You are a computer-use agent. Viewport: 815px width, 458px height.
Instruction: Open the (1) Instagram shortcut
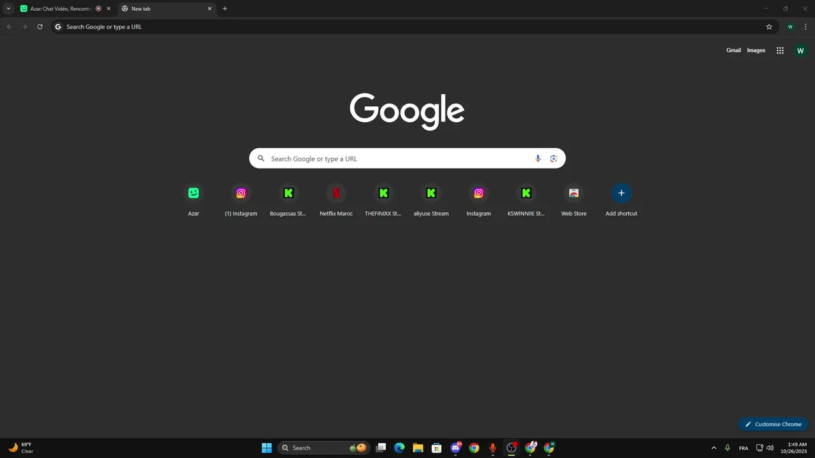click(x=241, y=200)
